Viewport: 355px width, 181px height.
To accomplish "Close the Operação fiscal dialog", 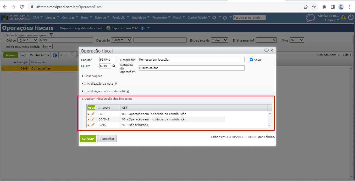I will click(x=272, y=50).
